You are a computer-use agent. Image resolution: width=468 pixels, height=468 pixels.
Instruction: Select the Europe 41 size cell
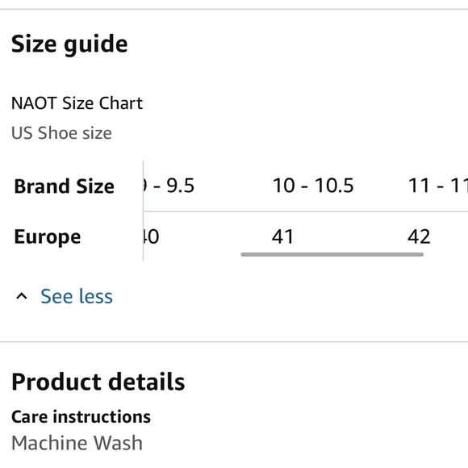coord(282,236)
